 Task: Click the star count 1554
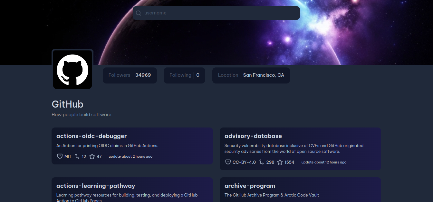coord(289,162)
